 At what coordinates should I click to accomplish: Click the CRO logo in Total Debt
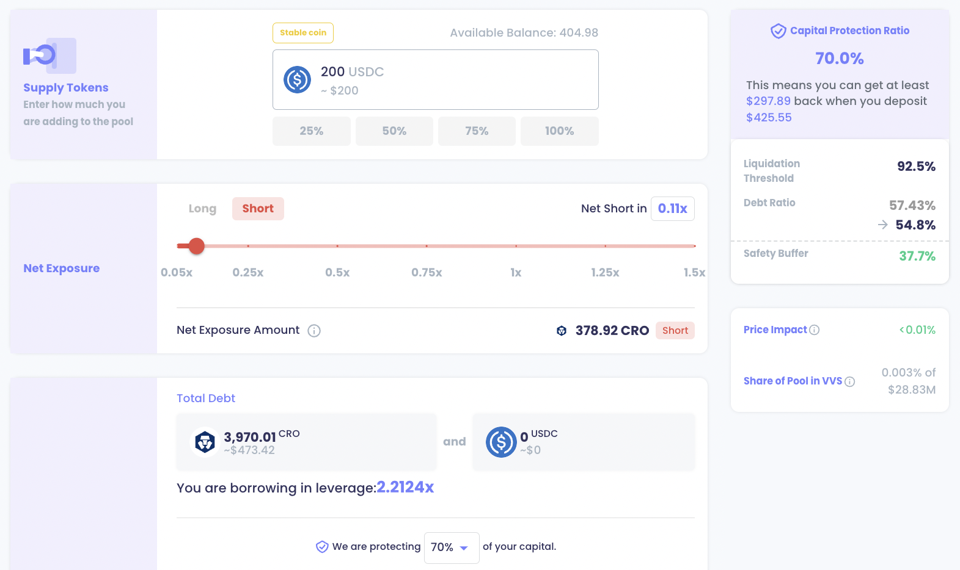click(205, 442)
